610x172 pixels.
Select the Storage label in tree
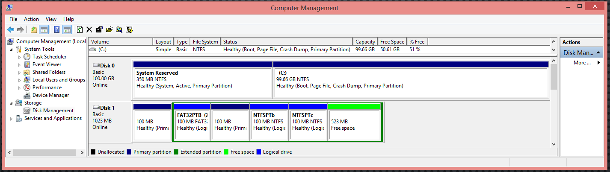[33, 103]
